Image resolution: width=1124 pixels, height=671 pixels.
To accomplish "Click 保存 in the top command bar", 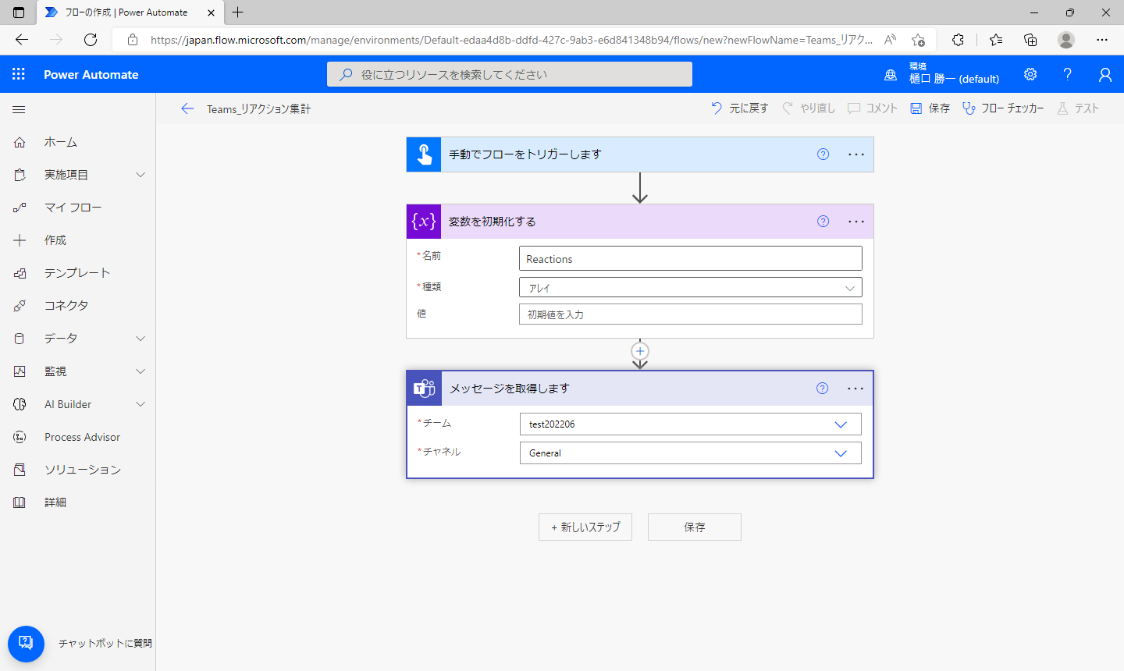I will coord(930,108).
